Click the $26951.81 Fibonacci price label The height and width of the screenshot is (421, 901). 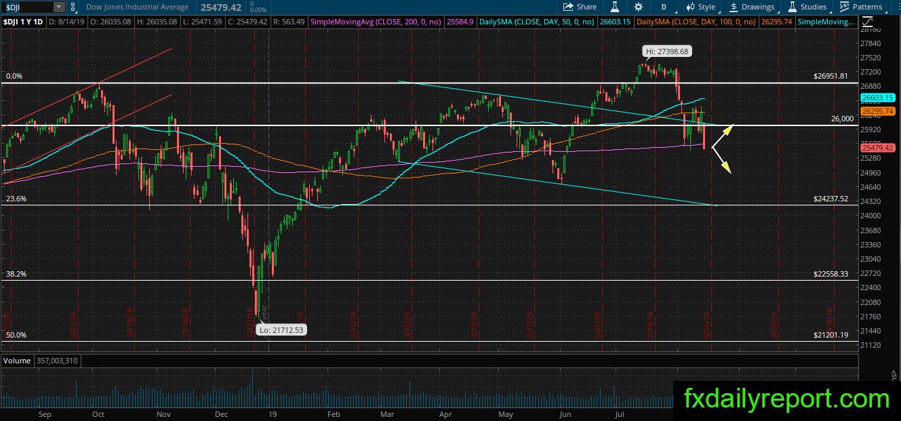pyautogui.click(x=831, y=77)
